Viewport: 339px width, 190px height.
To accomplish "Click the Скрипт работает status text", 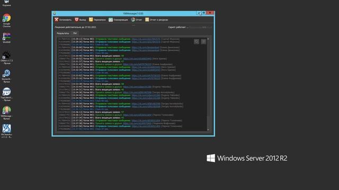I will click(x=178, y=27).
